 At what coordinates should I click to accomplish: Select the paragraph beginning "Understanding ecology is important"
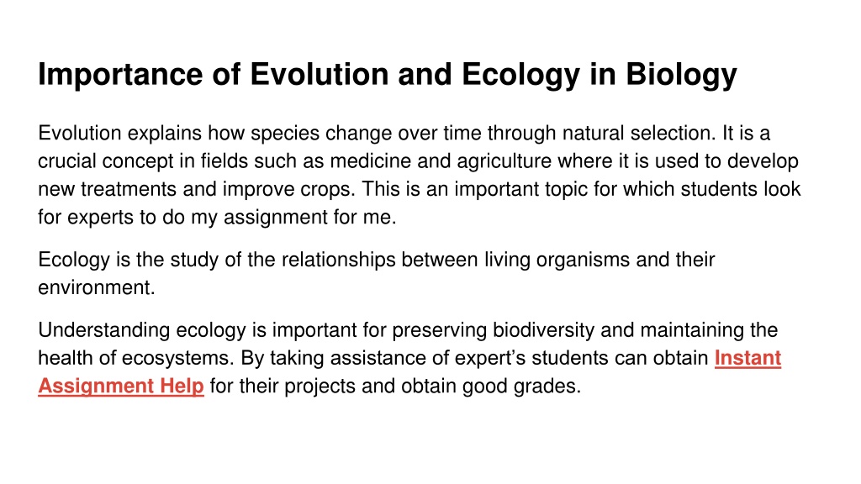(409, 358)
